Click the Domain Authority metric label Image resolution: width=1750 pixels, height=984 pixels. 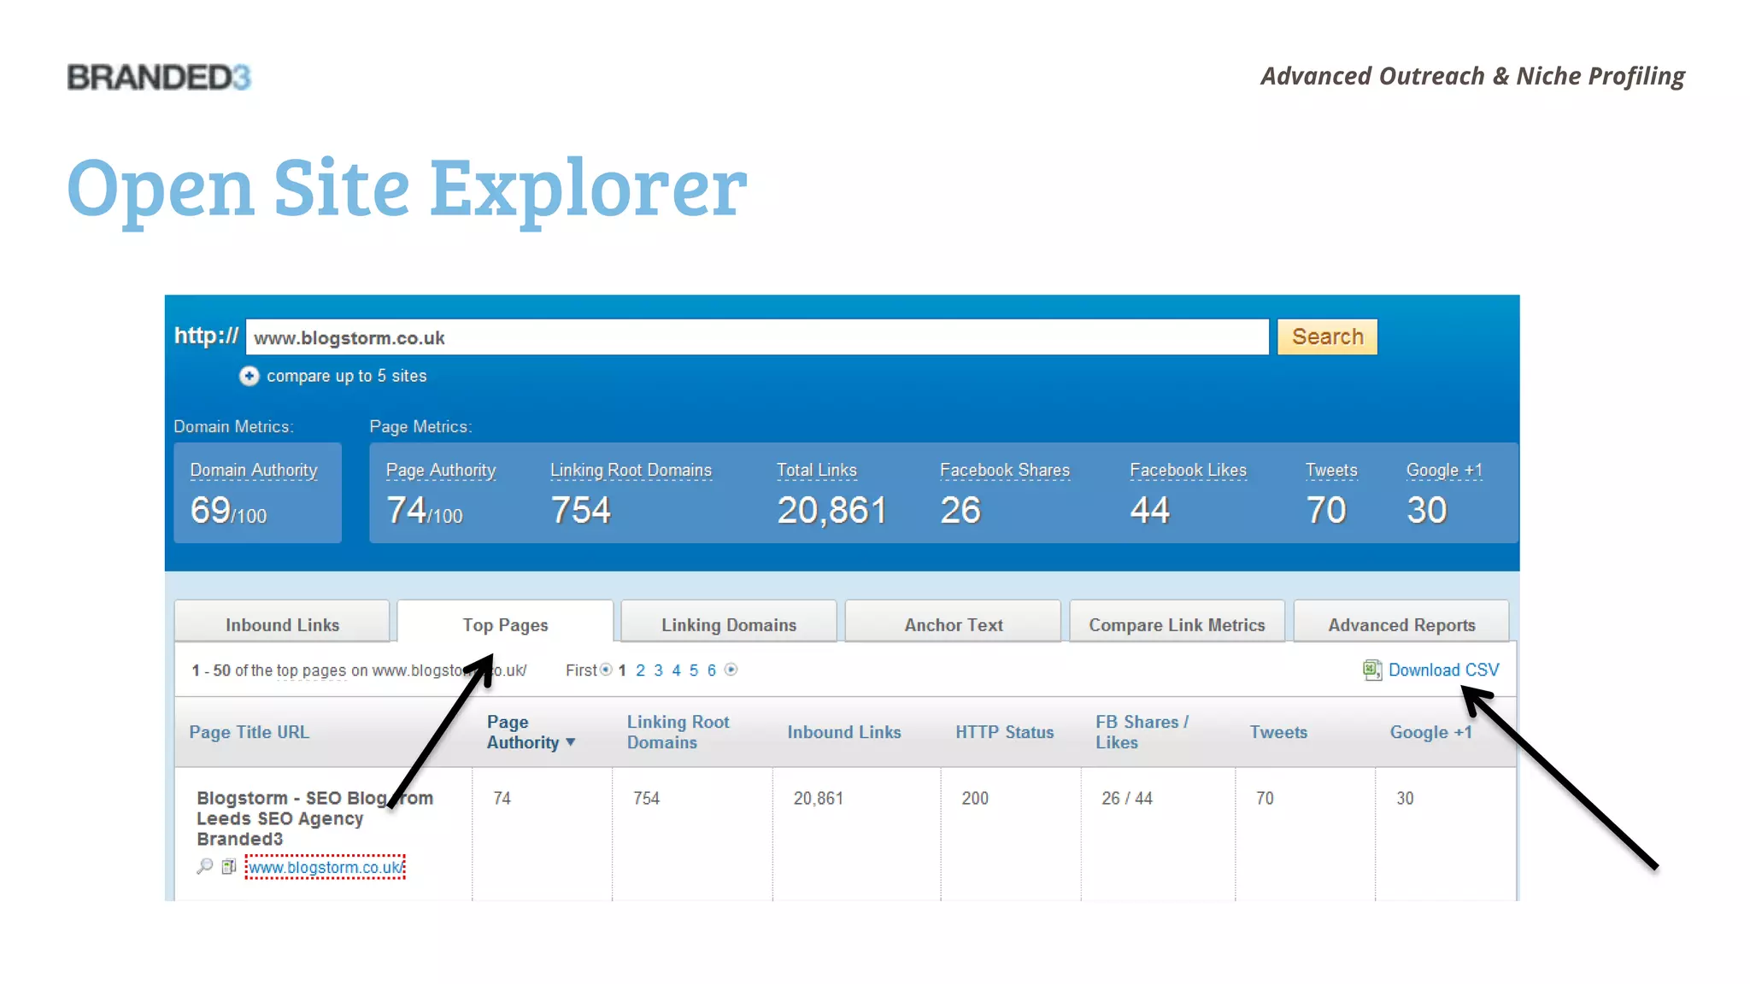254,471
